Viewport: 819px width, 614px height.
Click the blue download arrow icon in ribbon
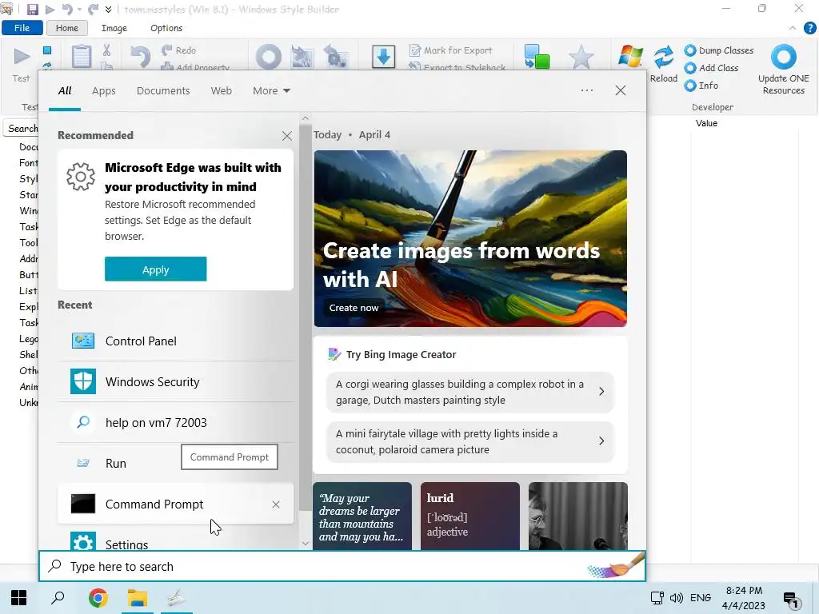(383, 57)
